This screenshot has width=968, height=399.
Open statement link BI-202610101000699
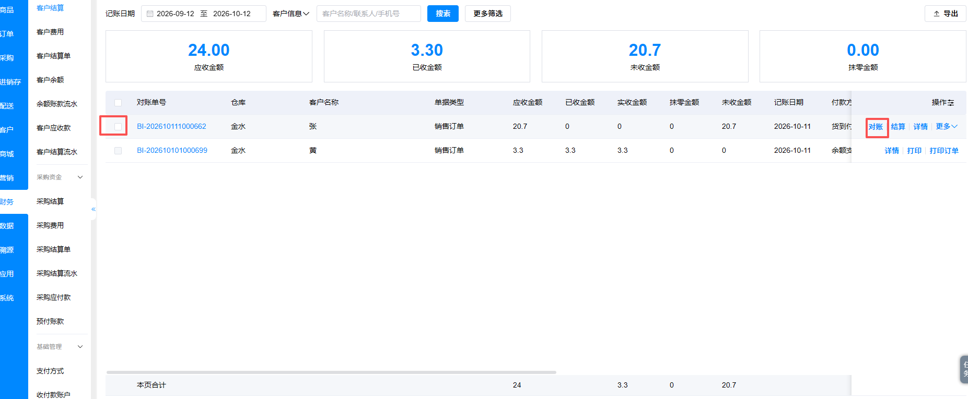click(x=172, y=151)
